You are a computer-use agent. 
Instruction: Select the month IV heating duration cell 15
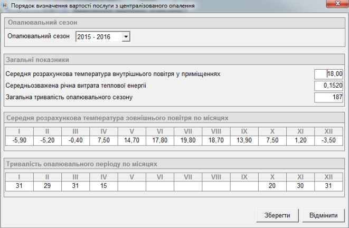[103, 185]
